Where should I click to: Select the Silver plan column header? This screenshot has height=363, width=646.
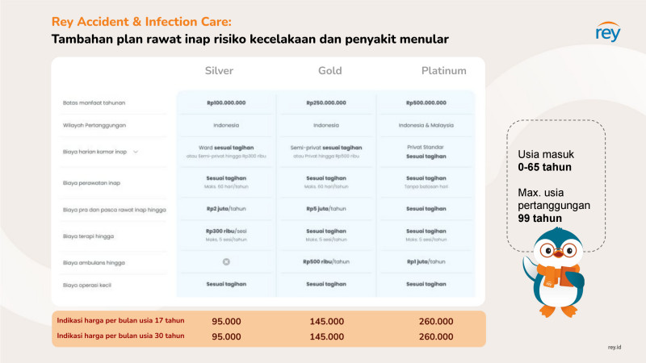(219, 71)
